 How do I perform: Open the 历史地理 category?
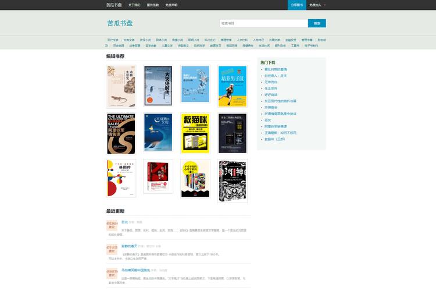119,45
